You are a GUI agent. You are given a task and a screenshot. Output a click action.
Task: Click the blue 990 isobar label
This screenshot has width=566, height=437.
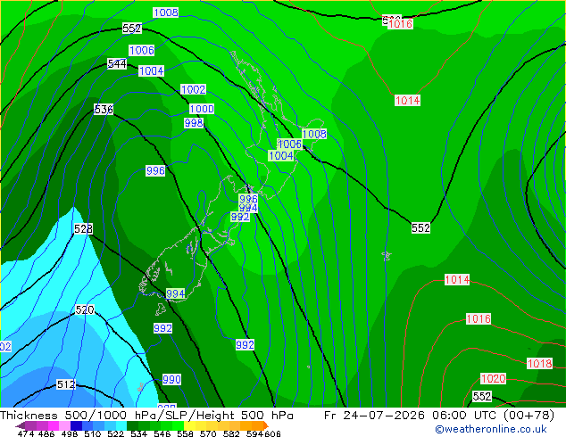171,379
